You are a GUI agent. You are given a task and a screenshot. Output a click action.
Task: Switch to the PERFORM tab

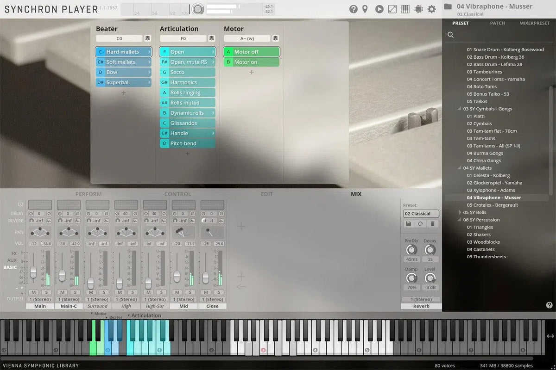pyautogui.click(x=88, y=194)
